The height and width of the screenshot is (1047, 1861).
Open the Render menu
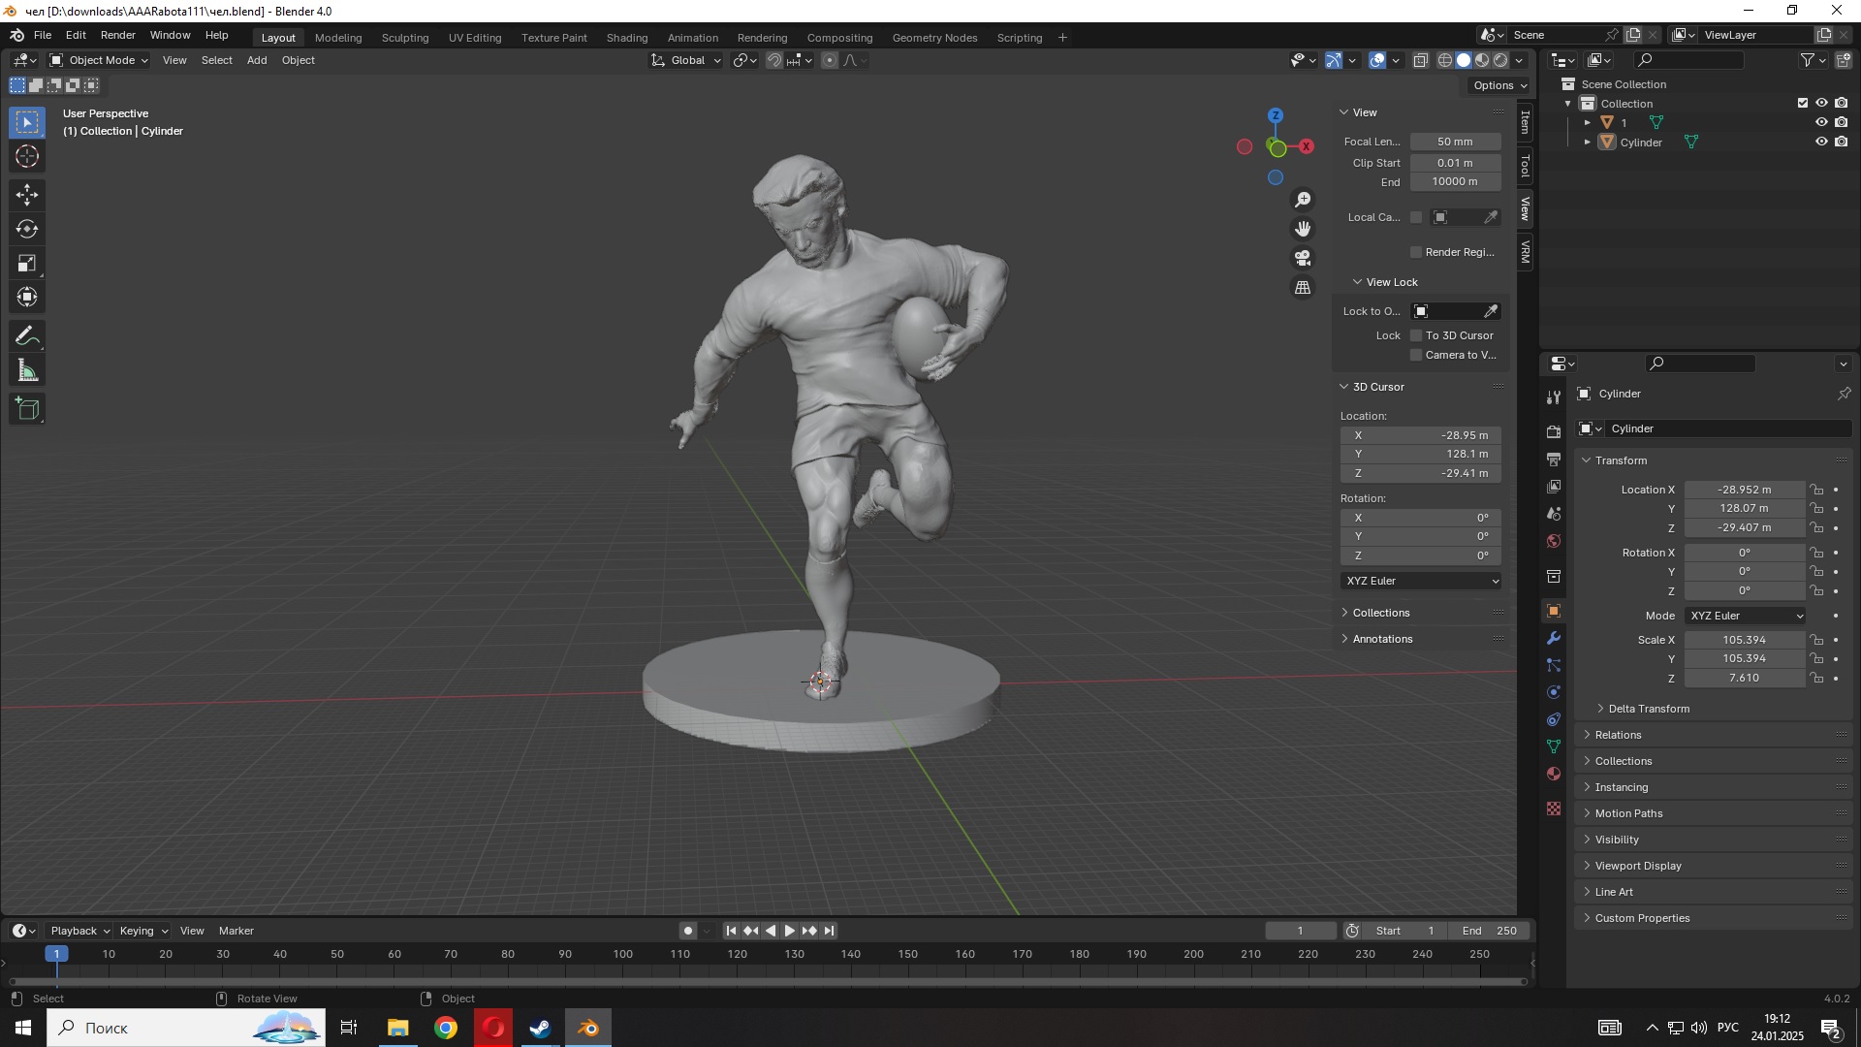(117, 35)
